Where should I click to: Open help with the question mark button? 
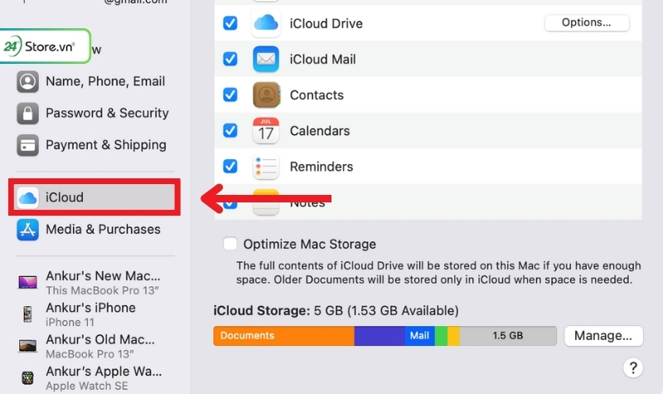(x=633, y=368)
